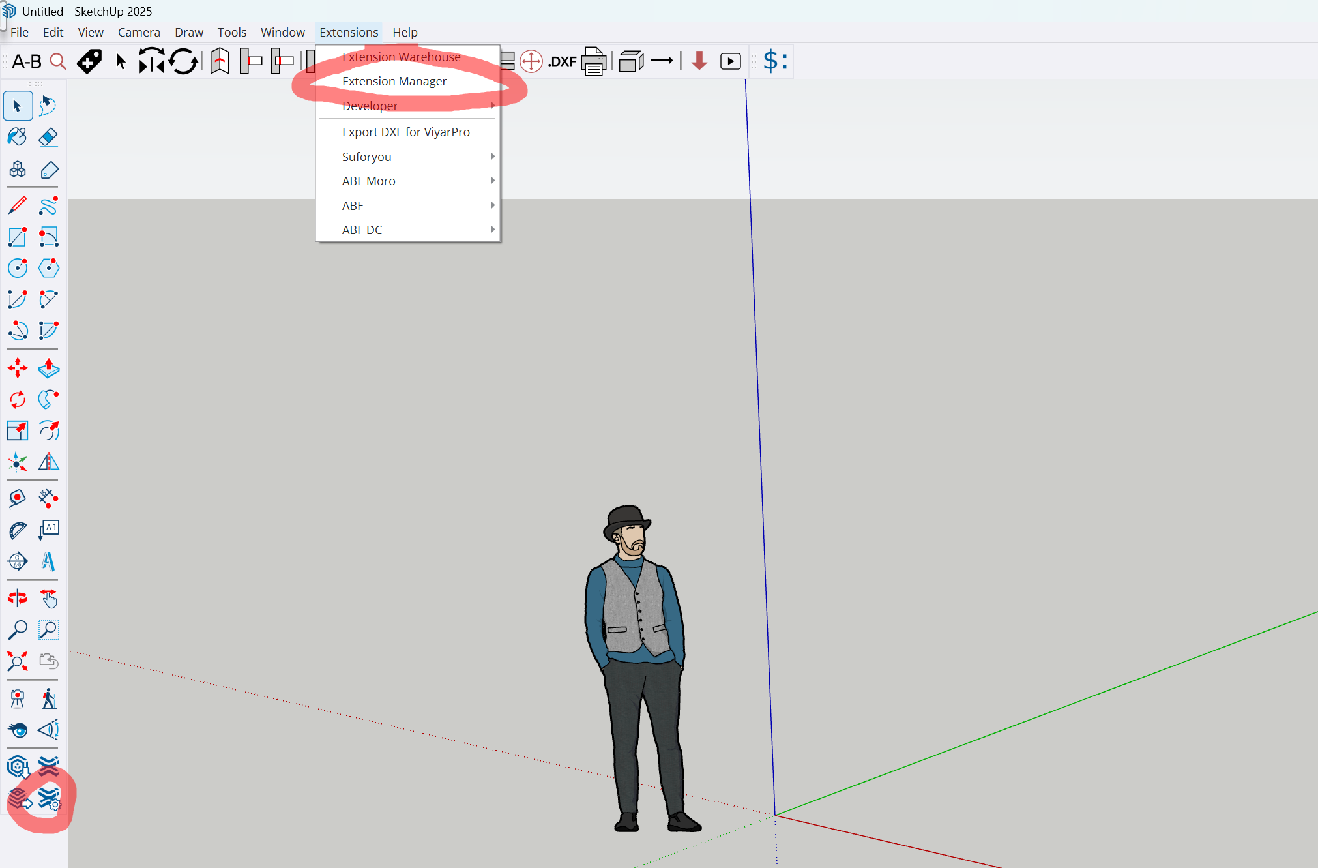Viewport: 1318px width, 868px height.
Task: Select the Paint Bucket tool
Action: (18, 137)
